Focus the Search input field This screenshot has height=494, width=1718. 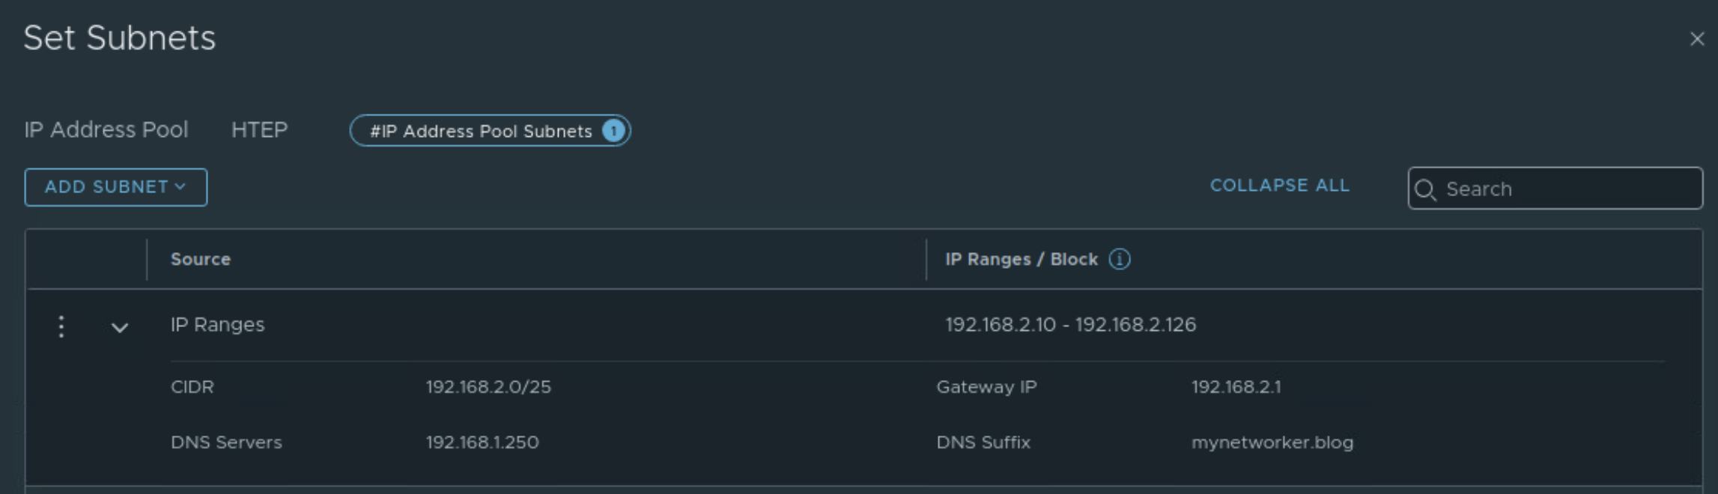click(x=1565, y=189)
